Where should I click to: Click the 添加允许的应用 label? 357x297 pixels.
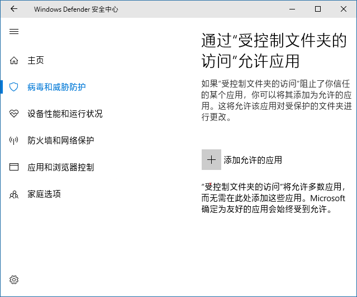[x=253, y=160]
